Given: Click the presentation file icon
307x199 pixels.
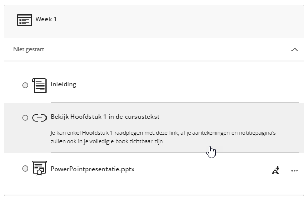Looking at the screenshot, I should 39,168.
